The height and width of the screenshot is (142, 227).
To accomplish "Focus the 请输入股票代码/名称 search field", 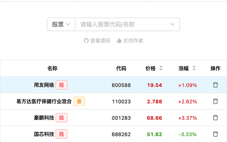I will click(x=128, y=24).
